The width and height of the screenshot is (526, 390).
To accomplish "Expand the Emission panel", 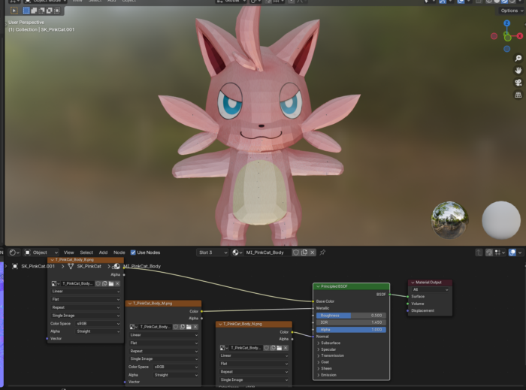I will click(327, 375).
